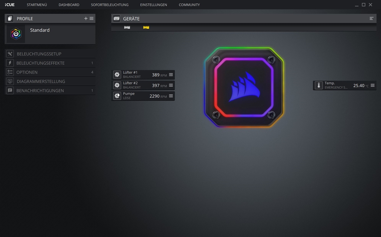
Task: Open the Temp. sensor options menu
Action: (x=373, y=85)
